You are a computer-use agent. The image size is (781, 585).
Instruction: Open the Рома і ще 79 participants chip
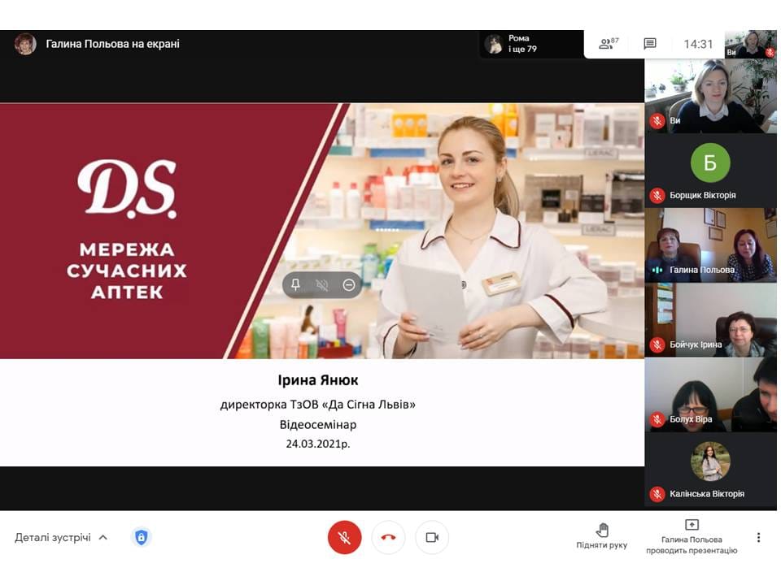click(x=531, y=44)
